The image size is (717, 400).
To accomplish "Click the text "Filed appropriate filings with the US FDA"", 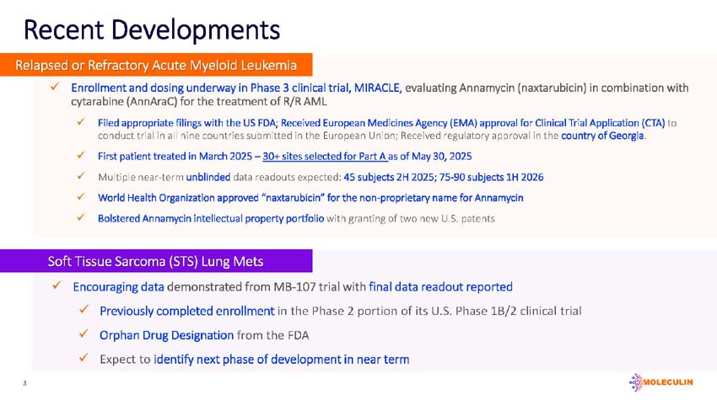I will pyautogui.click(x=188, y=123).
